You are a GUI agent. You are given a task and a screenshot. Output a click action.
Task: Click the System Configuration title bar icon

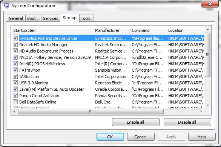[x=6, y=5]
